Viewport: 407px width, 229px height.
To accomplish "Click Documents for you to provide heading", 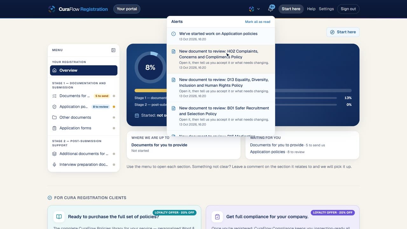I will coord(159,145).
